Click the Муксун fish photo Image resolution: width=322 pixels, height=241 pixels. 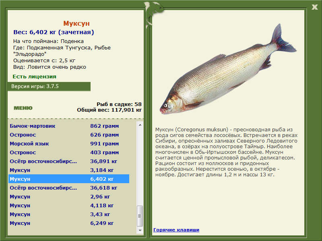coord(228,69)
